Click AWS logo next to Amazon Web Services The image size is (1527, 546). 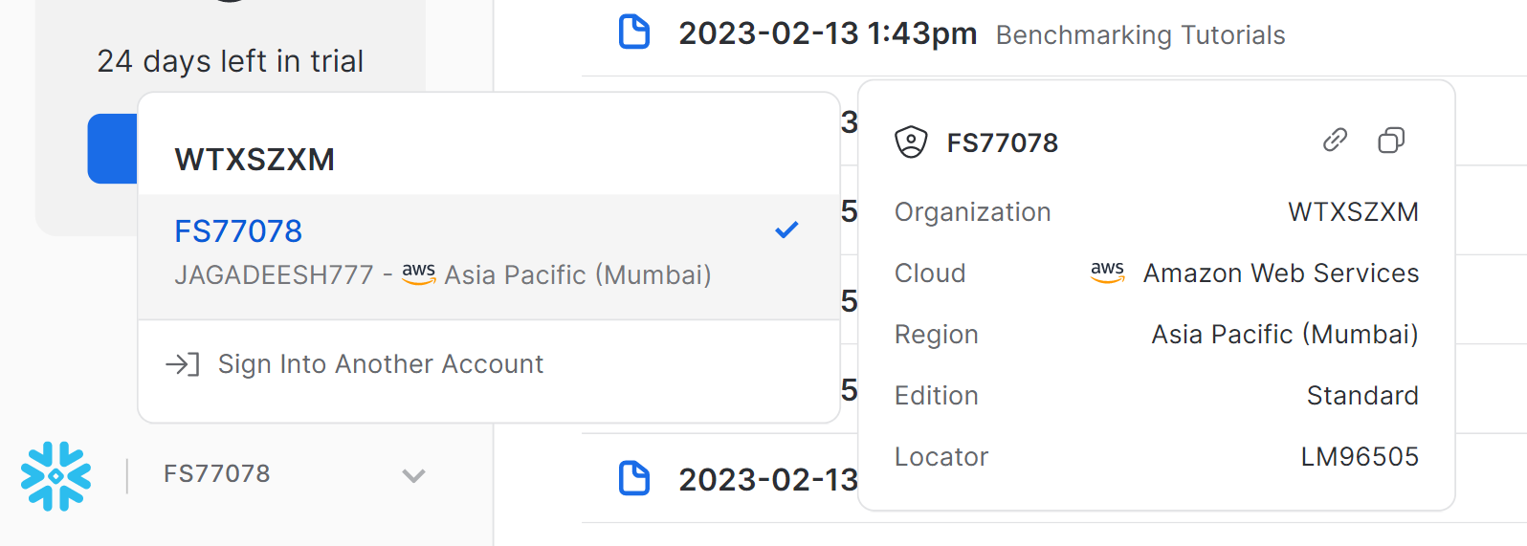point(1107,273)
